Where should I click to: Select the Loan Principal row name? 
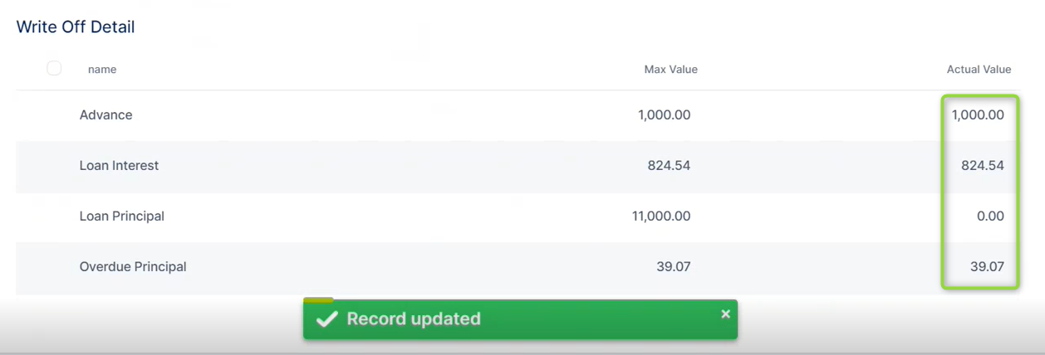(121, 216)
